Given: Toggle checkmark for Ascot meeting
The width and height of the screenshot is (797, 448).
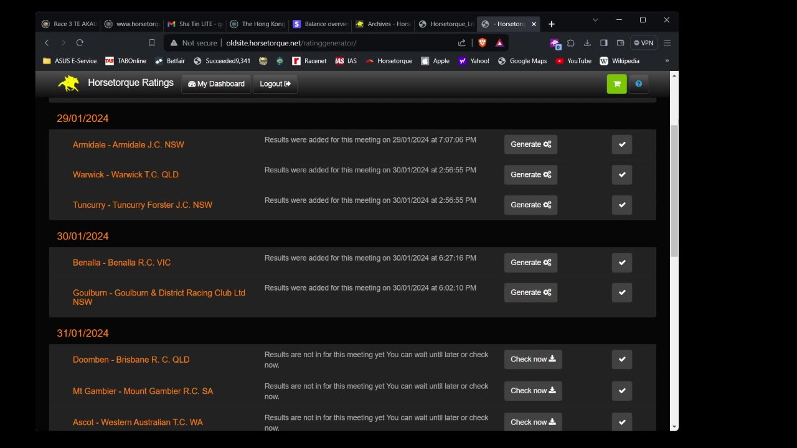Looking at the screenshot, I should [x=622, y=422].
